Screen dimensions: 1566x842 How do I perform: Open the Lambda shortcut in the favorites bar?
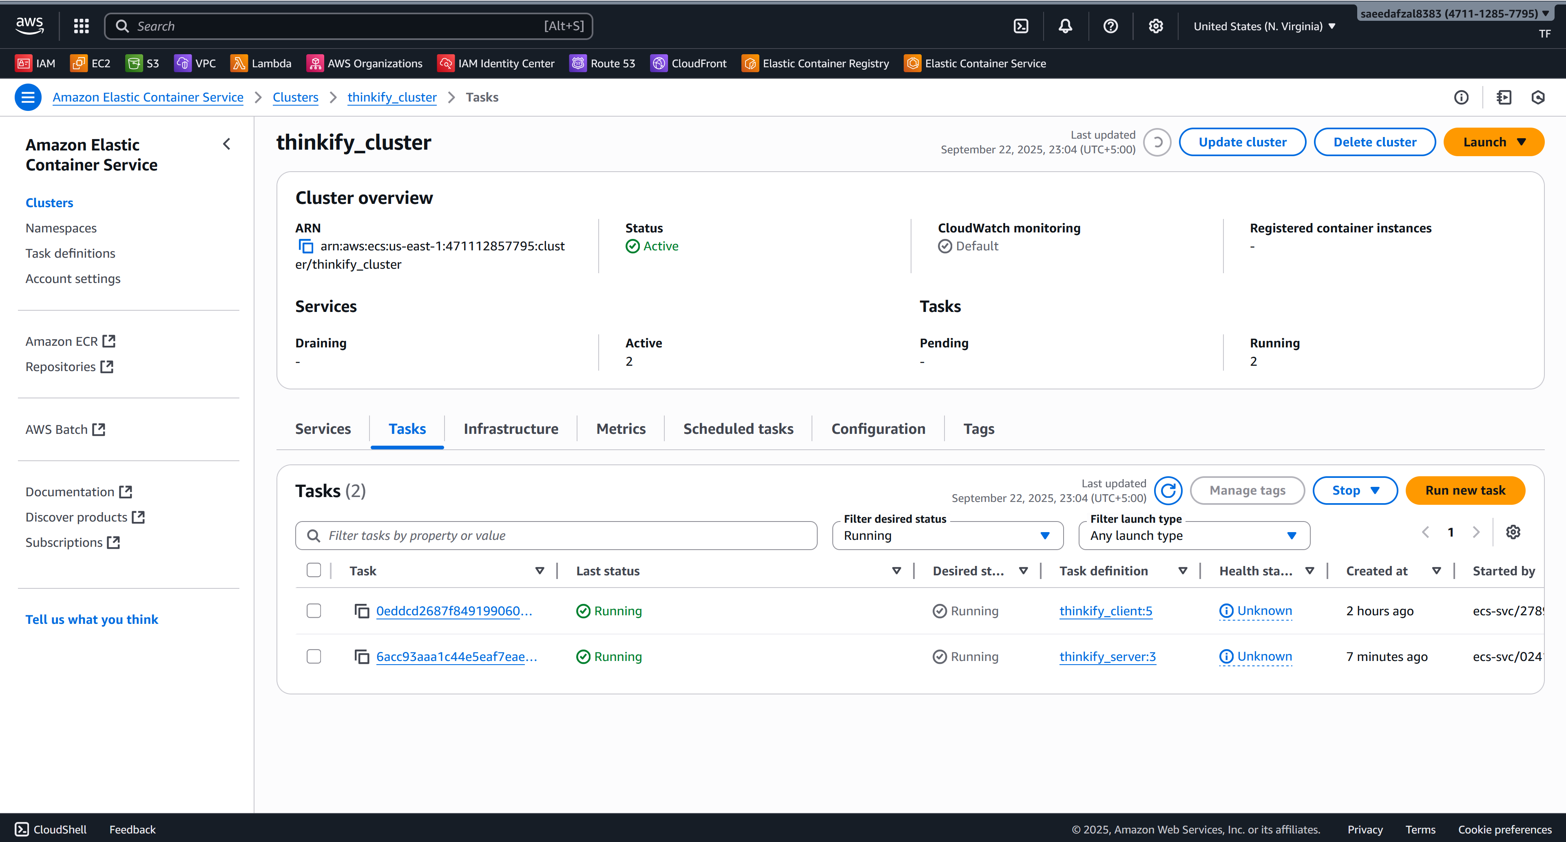point(261,63)
